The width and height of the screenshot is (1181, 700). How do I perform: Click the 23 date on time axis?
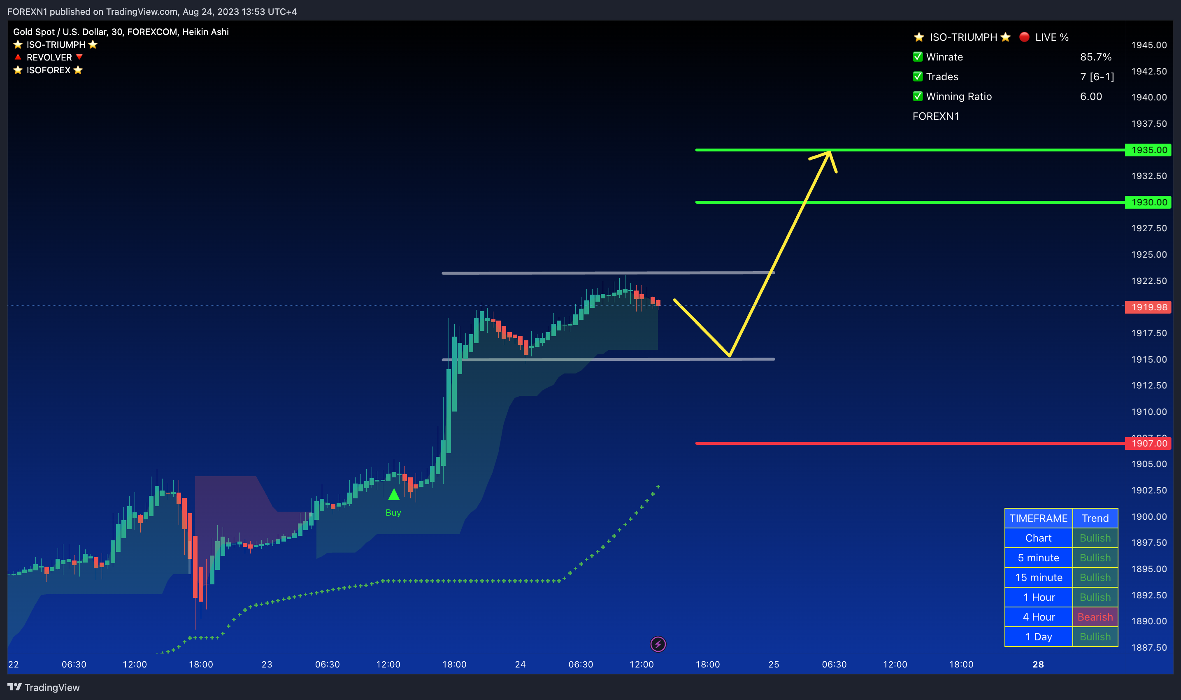267,664
